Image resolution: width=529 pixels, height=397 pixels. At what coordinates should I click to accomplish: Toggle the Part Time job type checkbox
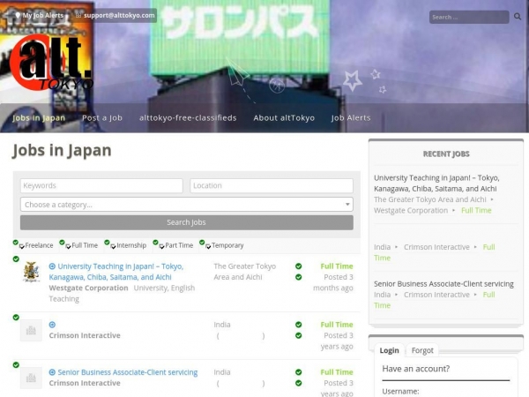[x=162, y=246]
